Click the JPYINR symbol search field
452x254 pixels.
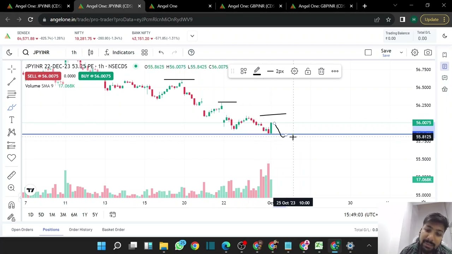pyautogui.click(x=41, y=52)
